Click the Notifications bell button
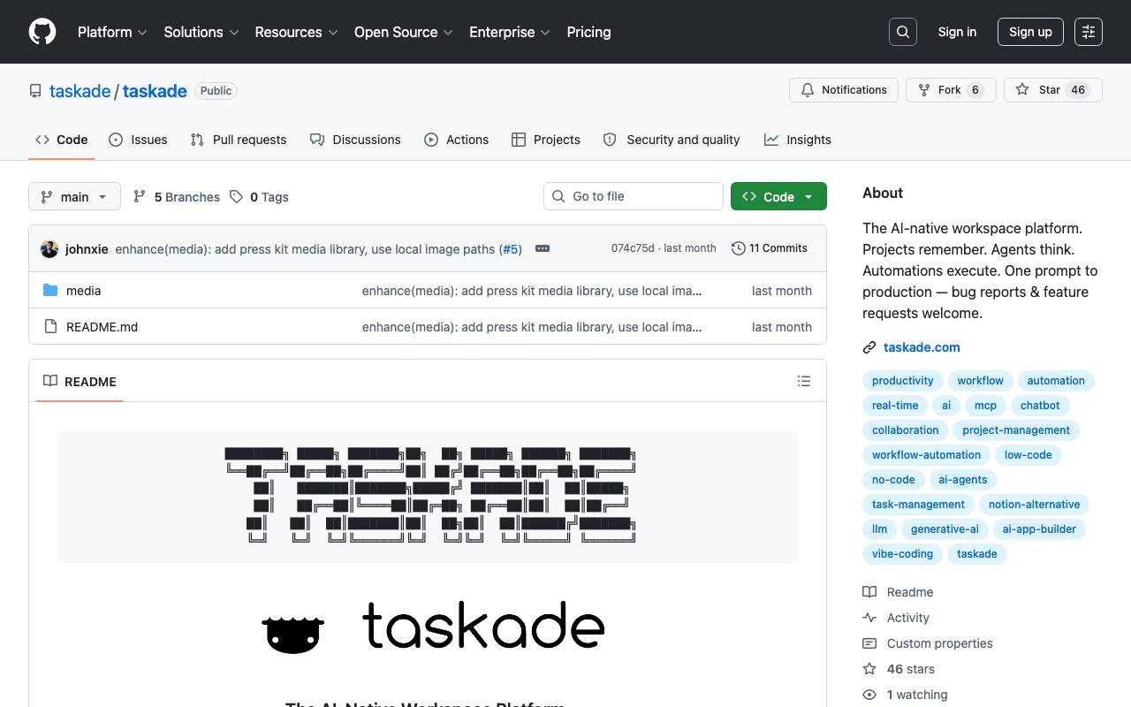The width and height of the screenshot is (1131, 707). pos(844,90)
